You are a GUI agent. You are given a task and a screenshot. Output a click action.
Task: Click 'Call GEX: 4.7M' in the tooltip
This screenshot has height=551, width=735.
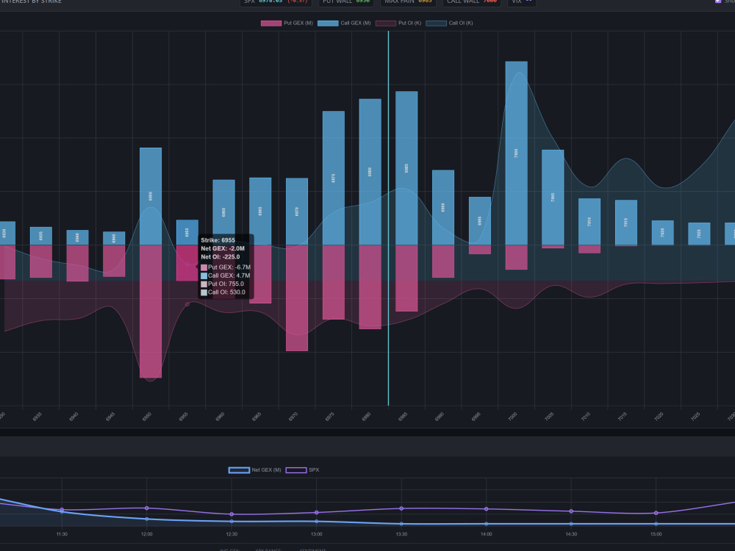pos(226,276)
